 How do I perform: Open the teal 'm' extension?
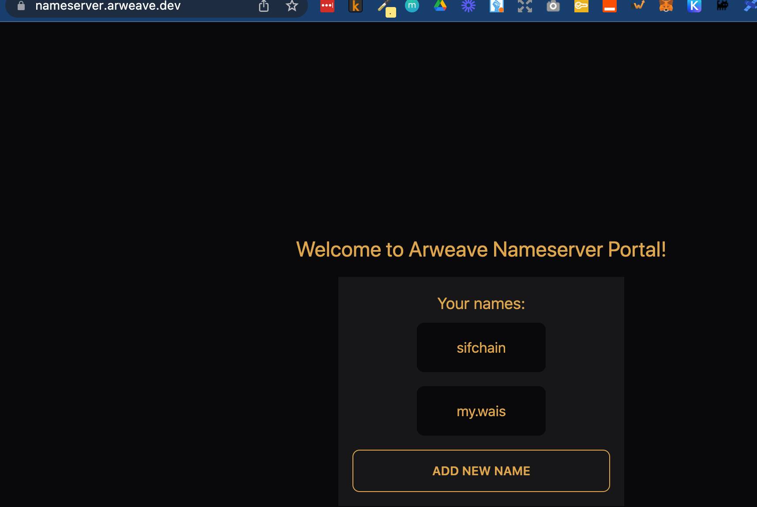pos(412,7)
